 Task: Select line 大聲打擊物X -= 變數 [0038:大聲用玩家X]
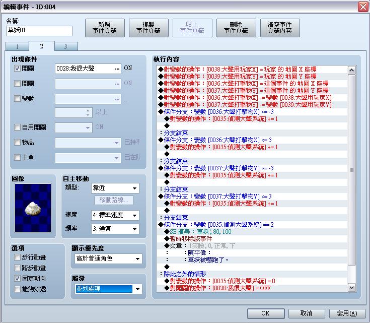point(252,98)
